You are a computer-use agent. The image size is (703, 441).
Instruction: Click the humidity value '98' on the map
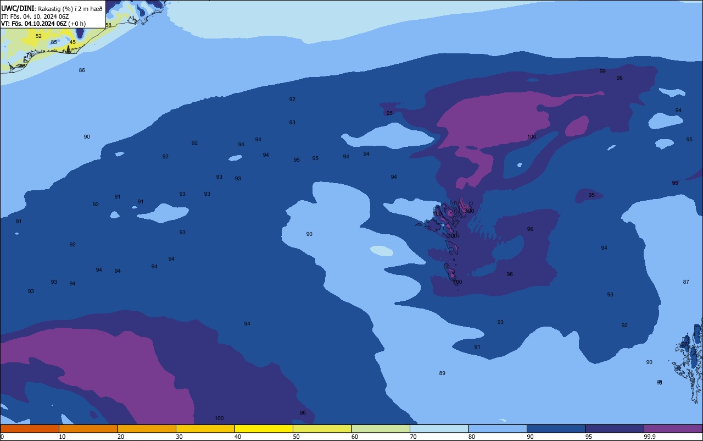click(x=620, y=78)
